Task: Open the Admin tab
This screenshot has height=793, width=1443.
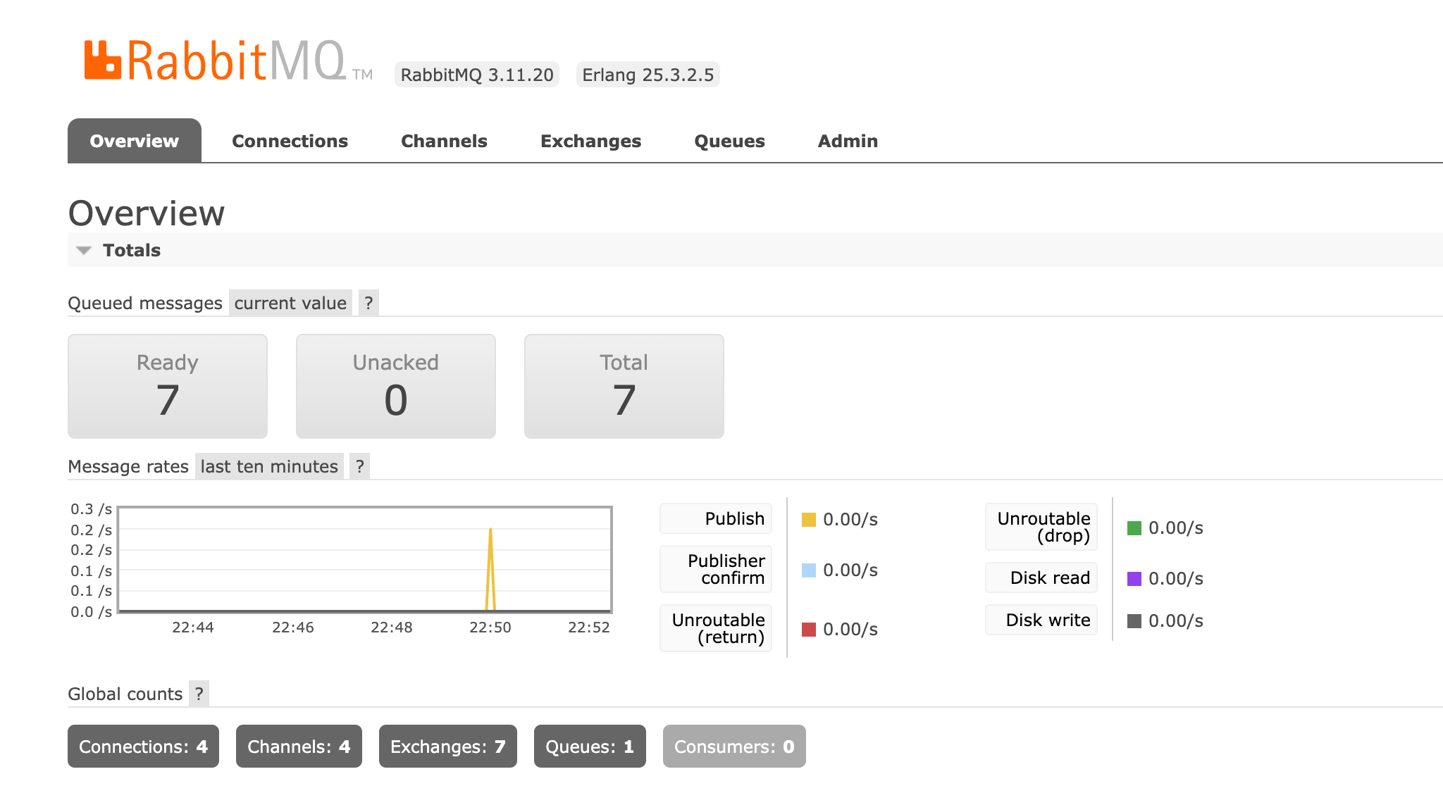Action: coord(847,140)
